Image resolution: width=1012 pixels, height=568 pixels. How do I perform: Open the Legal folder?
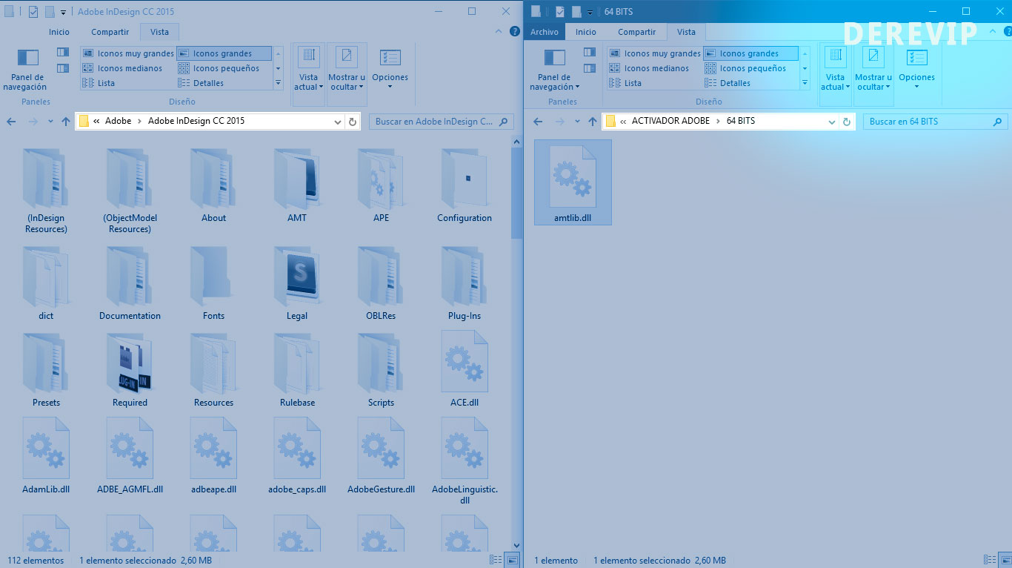coord(297,283)
